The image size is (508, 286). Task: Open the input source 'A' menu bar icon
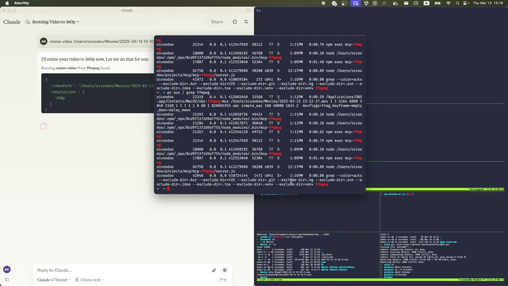[426, 3]
